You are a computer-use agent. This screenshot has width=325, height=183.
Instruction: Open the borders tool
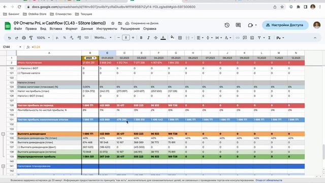coord(180,38)
